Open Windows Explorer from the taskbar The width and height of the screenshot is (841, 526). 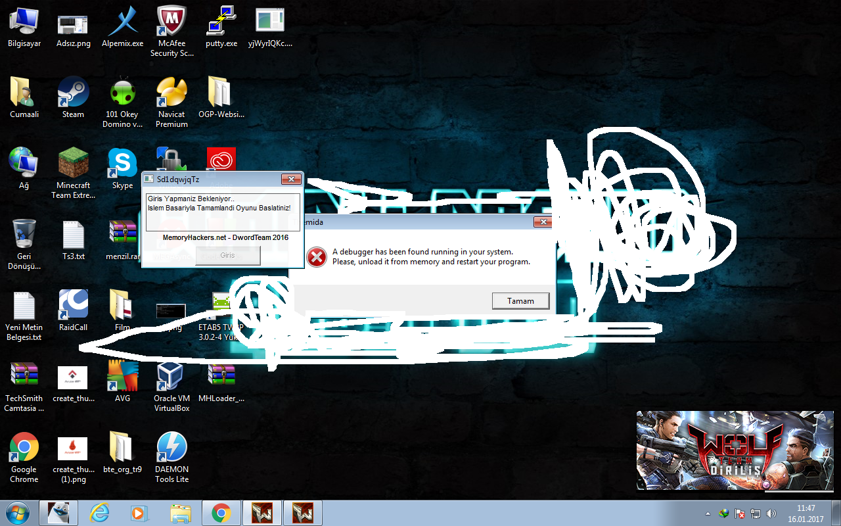click(180, 513)
